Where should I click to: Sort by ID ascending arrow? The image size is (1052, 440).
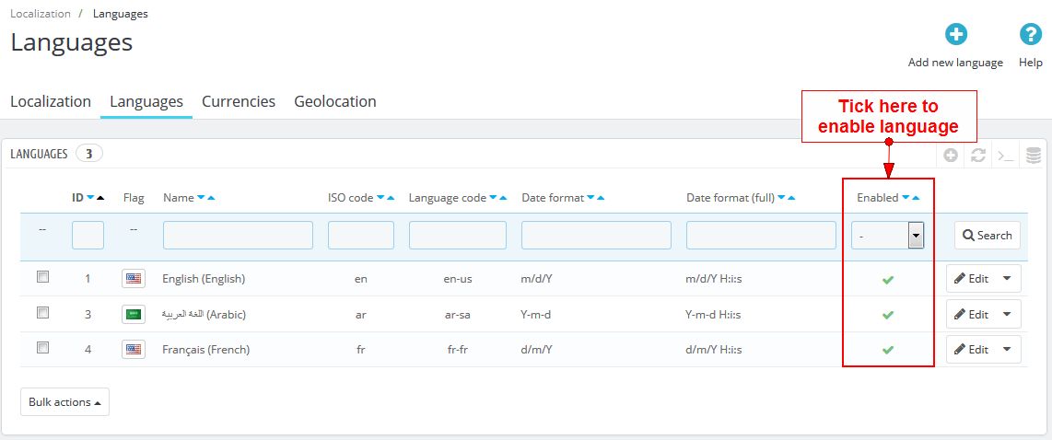click(101, 198)
